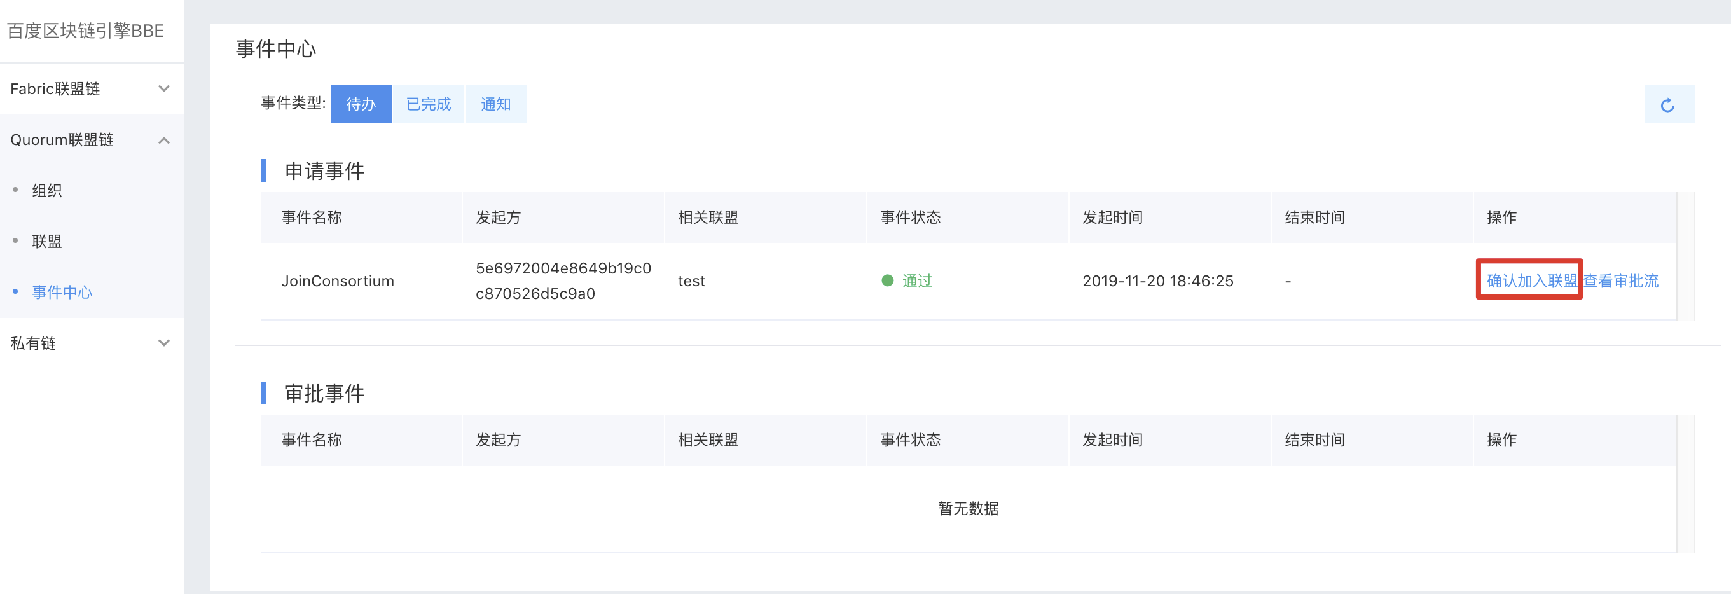Click the 申请事件 section heading

pos(324,170)
